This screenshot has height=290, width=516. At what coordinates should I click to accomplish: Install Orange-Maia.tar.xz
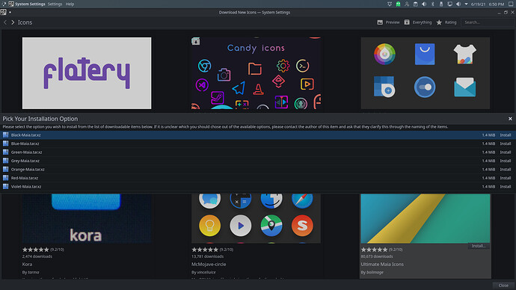click(505, 170)
